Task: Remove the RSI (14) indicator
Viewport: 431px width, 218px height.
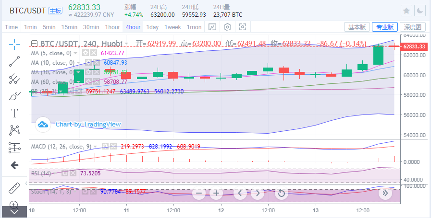Action: click(x=73, y=173)
